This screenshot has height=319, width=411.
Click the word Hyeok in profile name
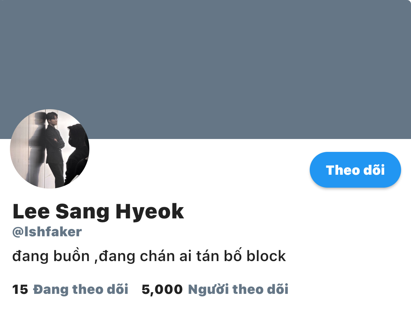tap(150, 212)
